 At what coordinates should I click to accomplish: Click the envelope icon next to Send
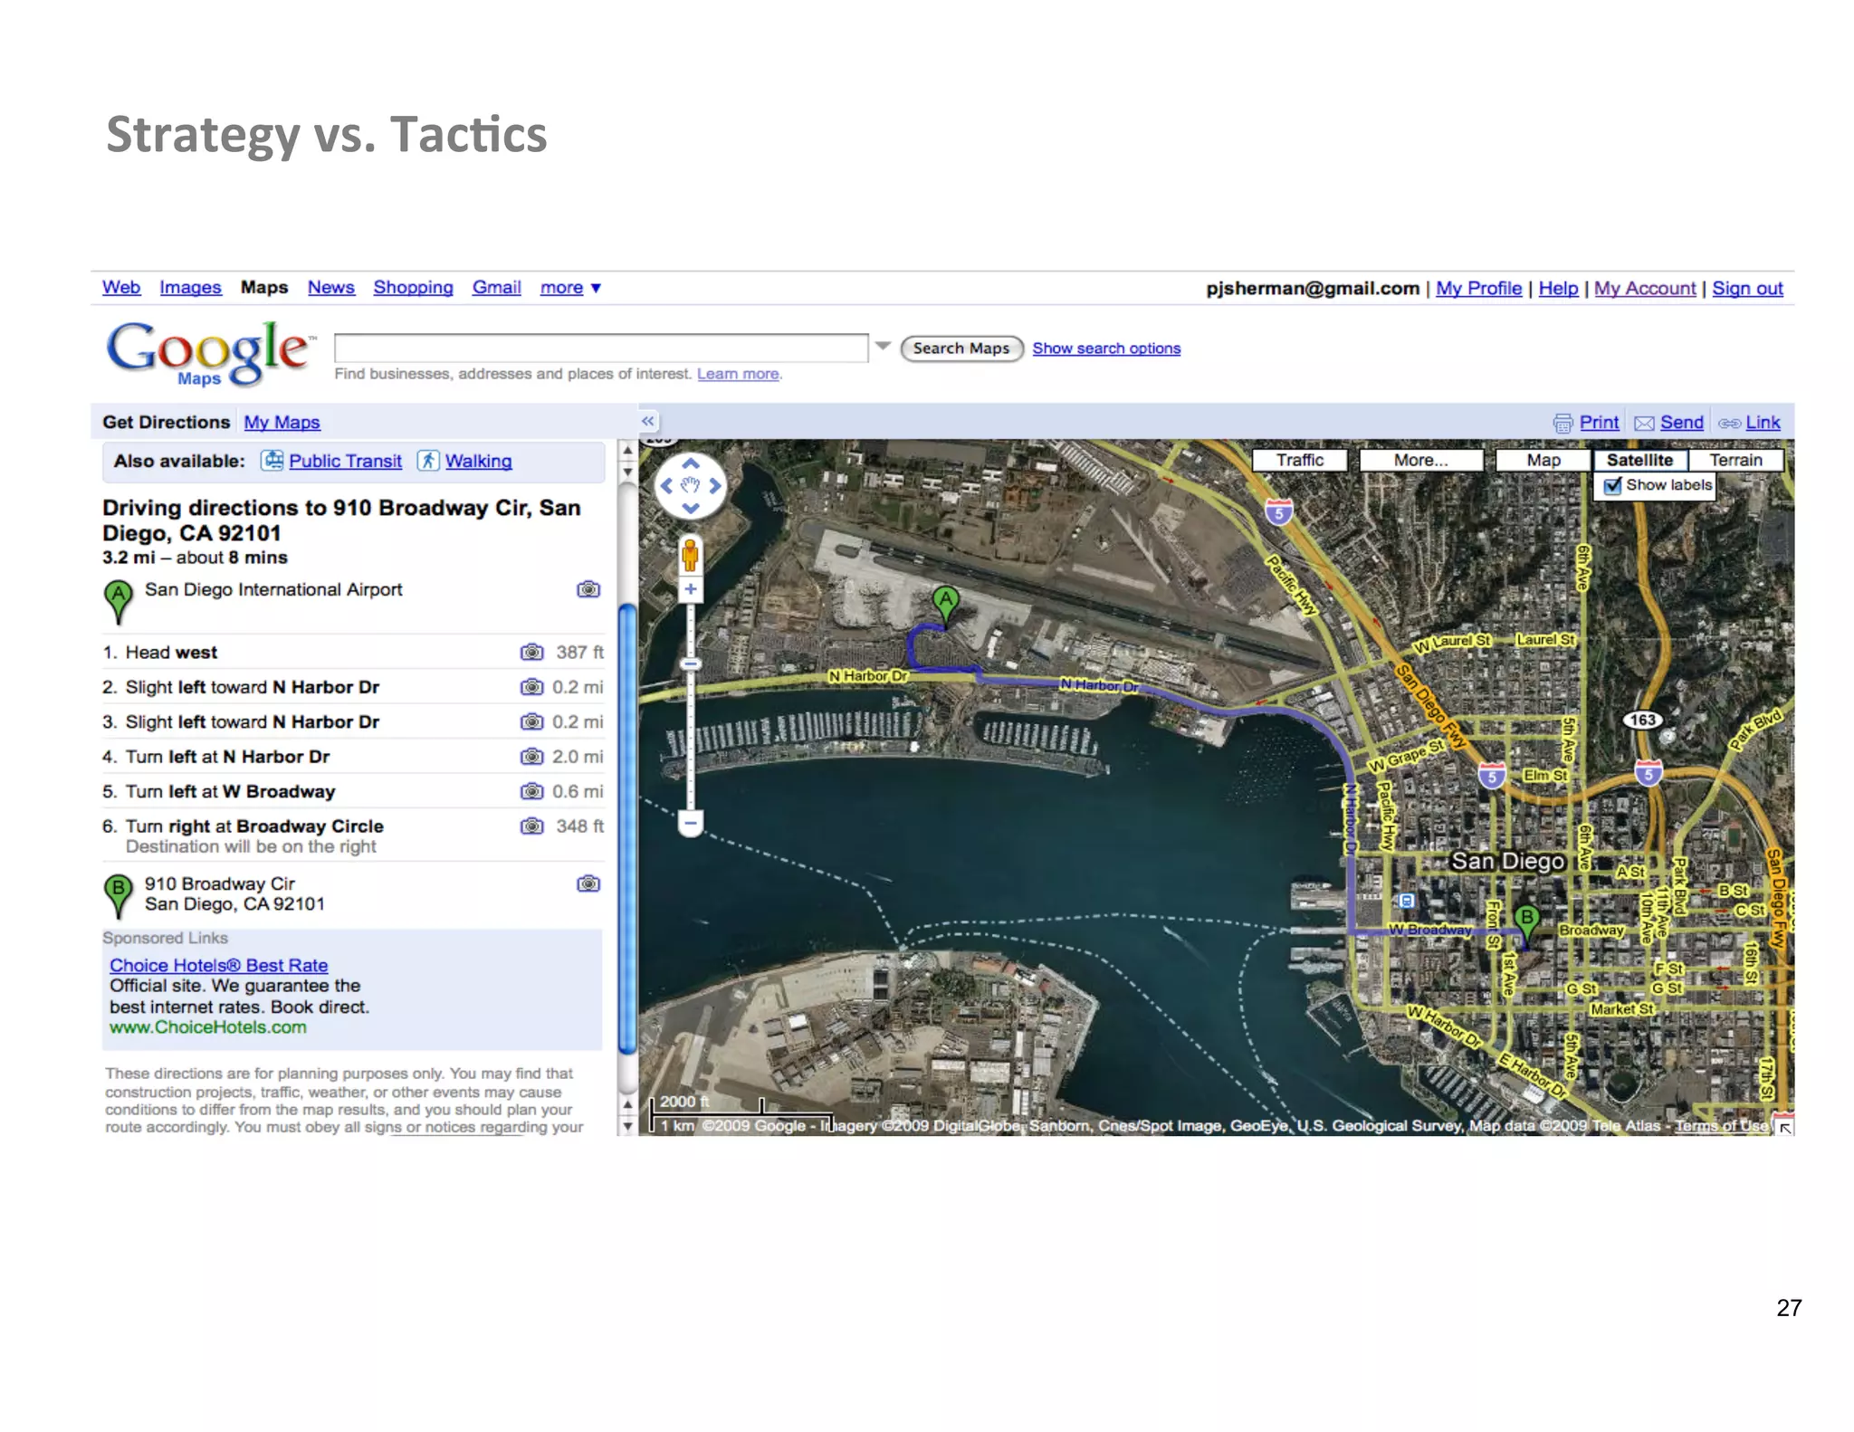coord(1644,424)
